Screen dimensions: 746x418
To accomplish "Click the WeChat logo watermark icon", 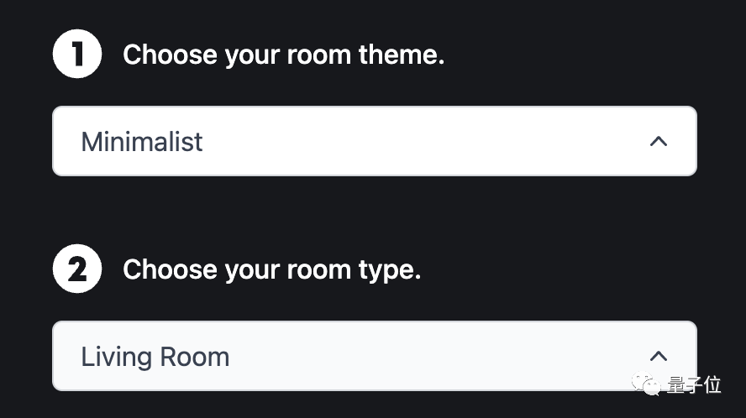I will (646, 384).
